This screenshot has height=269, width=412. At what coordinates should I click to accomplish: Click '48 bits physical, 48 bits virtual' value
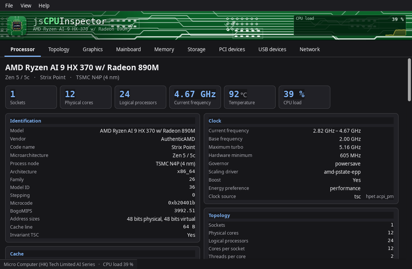(161, 219)
